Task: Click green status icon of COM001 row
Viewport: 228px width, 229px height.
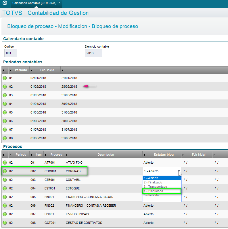Action: (5, 171)
